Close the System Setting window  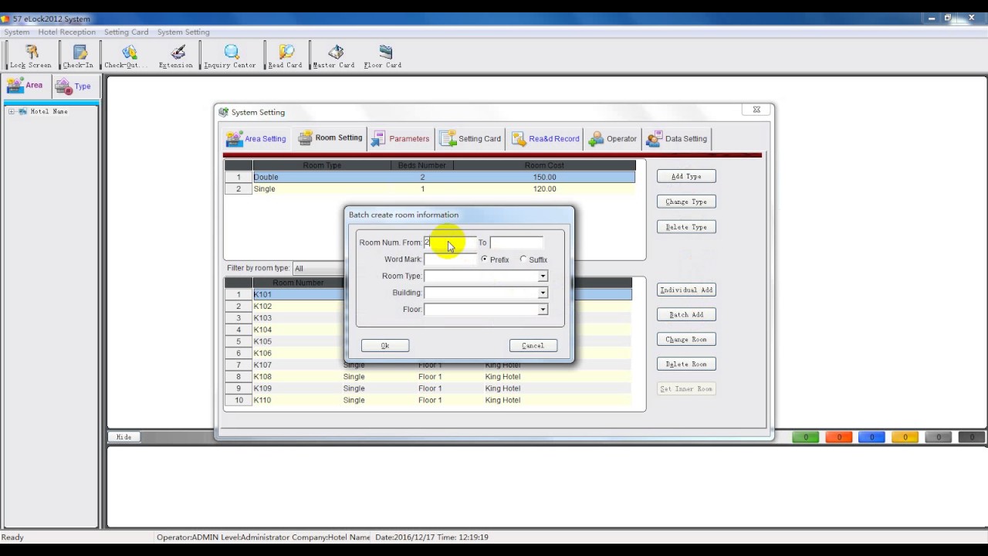[x=756, y=110]
